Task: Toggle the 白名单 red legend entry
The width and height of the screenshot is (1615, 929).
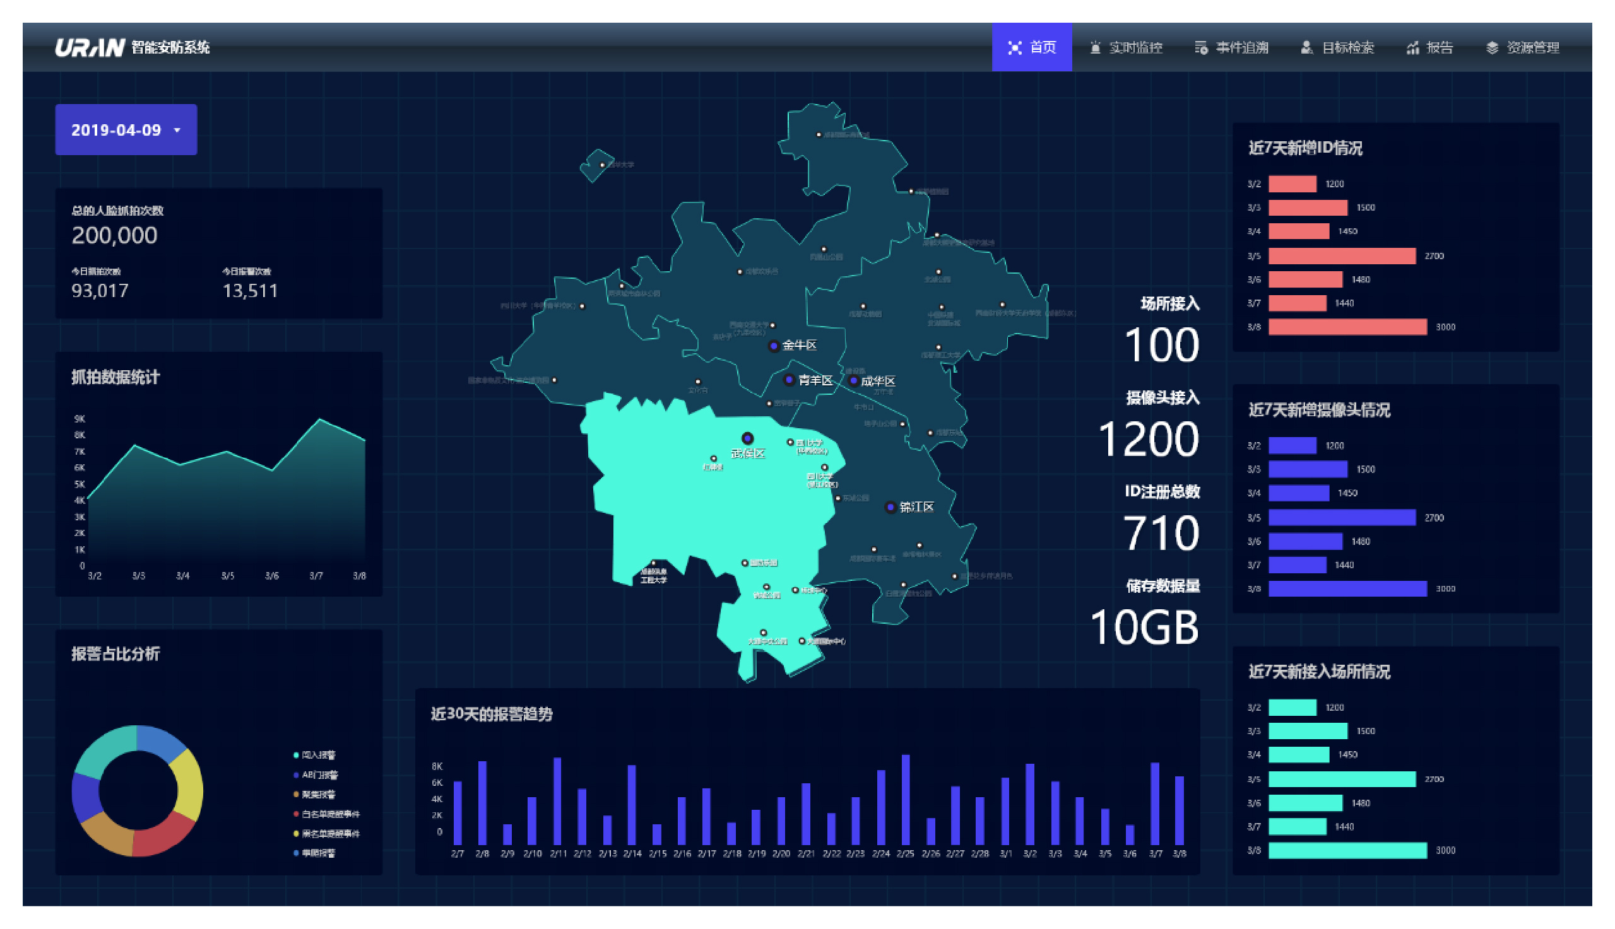Action: (x=326, y=814)
